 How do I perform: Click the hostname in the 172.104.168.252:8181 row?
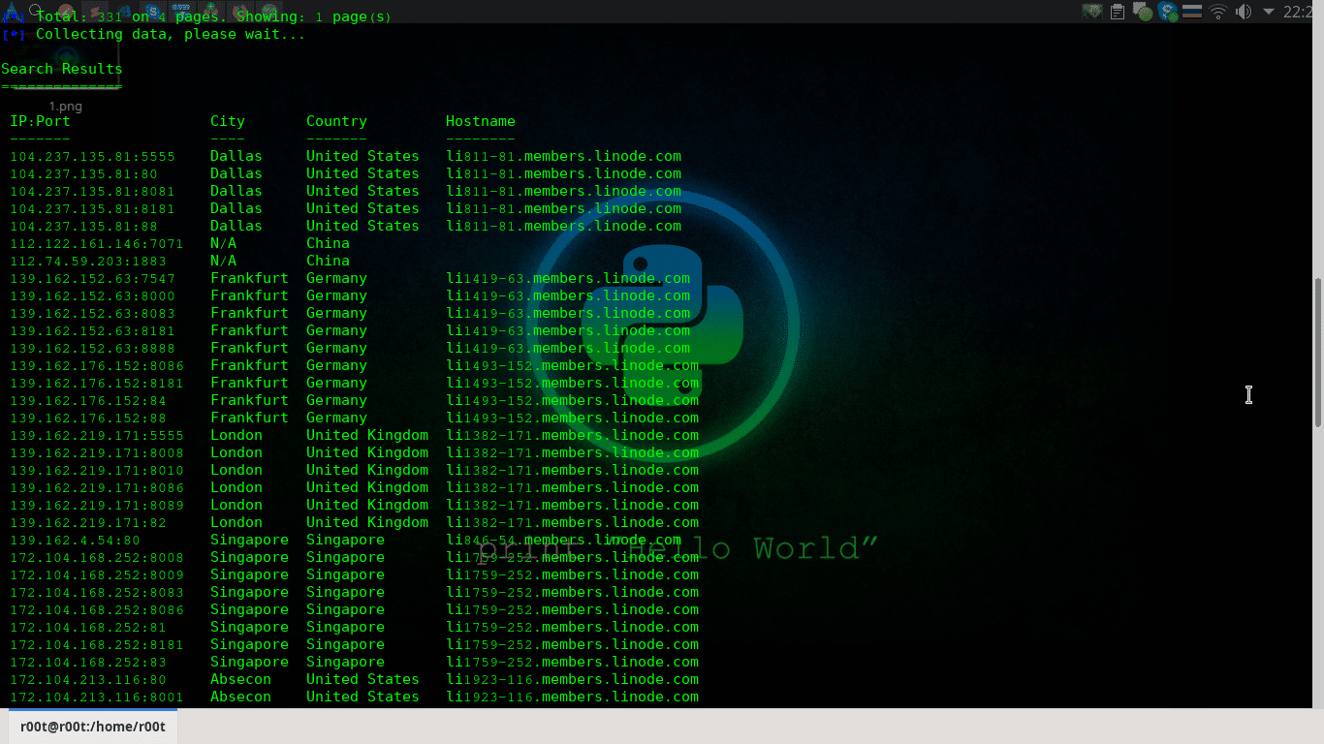tap(573, 644)
